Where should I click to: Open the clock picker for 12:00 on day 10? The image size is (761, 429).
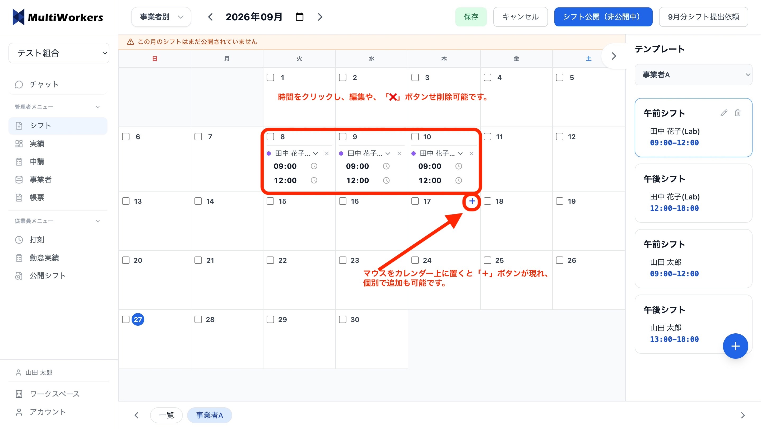click(x=458, y=180)
